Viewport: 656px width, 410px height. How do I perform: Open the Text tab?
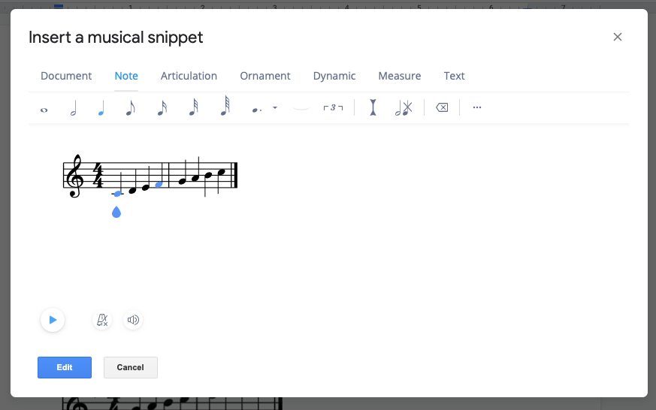pos(455,76)
